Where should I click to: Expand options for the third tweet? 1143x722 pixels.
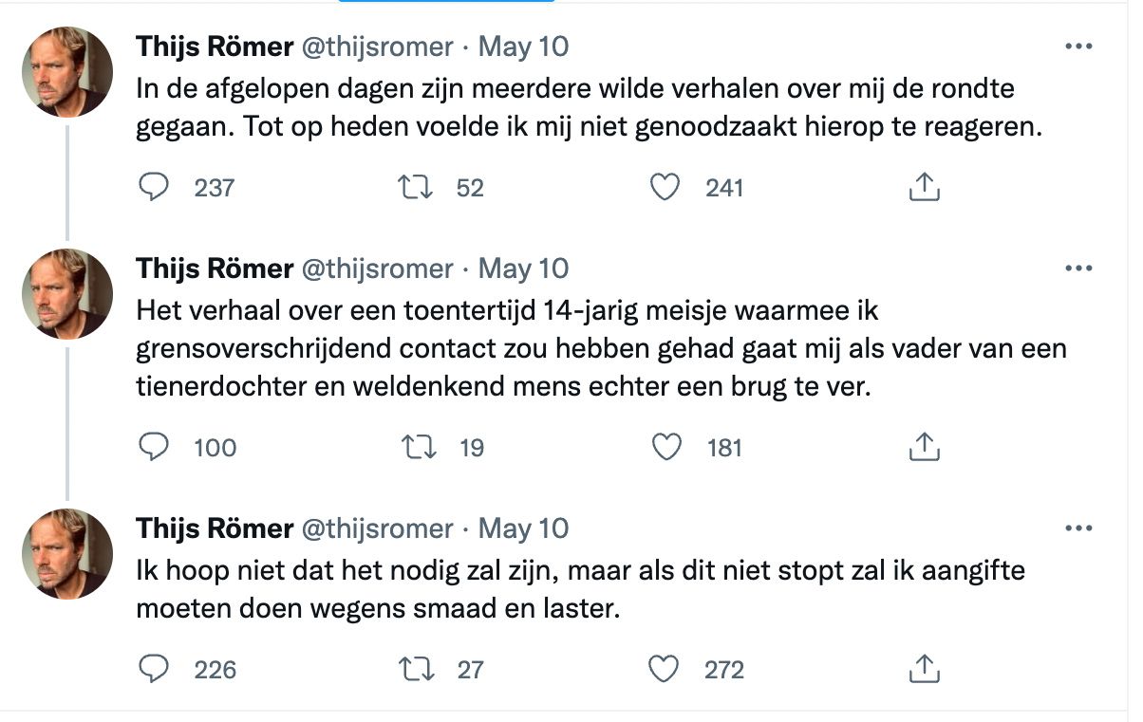coord(1078,528)
